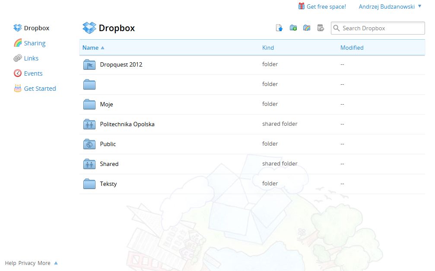Click the gift icon beside Get free space
Viewport: 435px width, 271px height.
(302, 6)
